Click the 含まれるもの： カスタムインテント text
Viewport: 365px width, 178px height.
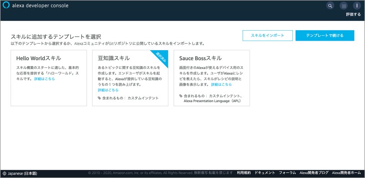coord(130,98)
